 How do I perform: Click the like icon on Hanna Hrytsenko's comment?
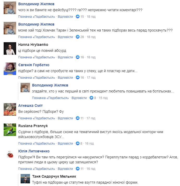tap(77, 57)
